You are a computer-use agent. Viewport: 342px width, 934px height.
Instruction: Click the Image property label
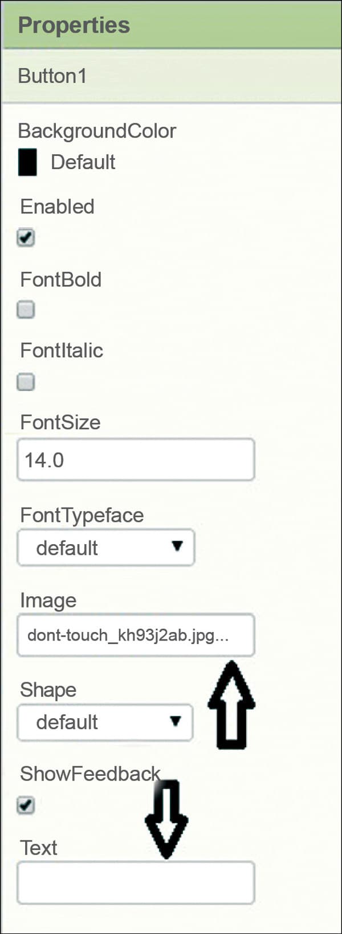(48, 601)
